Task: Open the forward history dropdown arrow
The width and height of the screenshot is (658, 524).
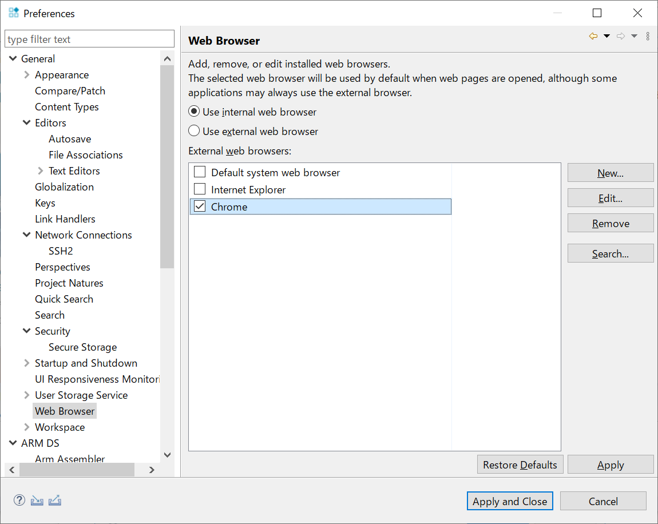Action: 635,36
